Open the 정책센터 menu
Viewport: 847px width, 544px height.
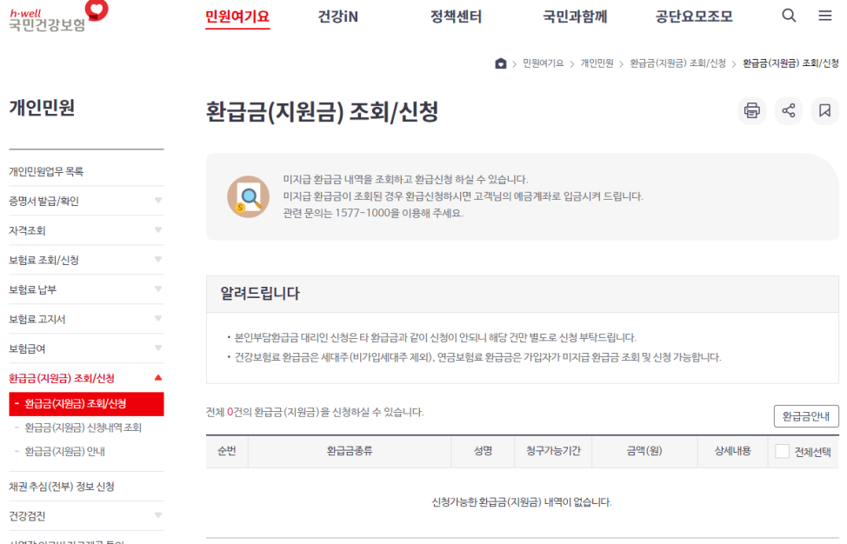point(457,16)
